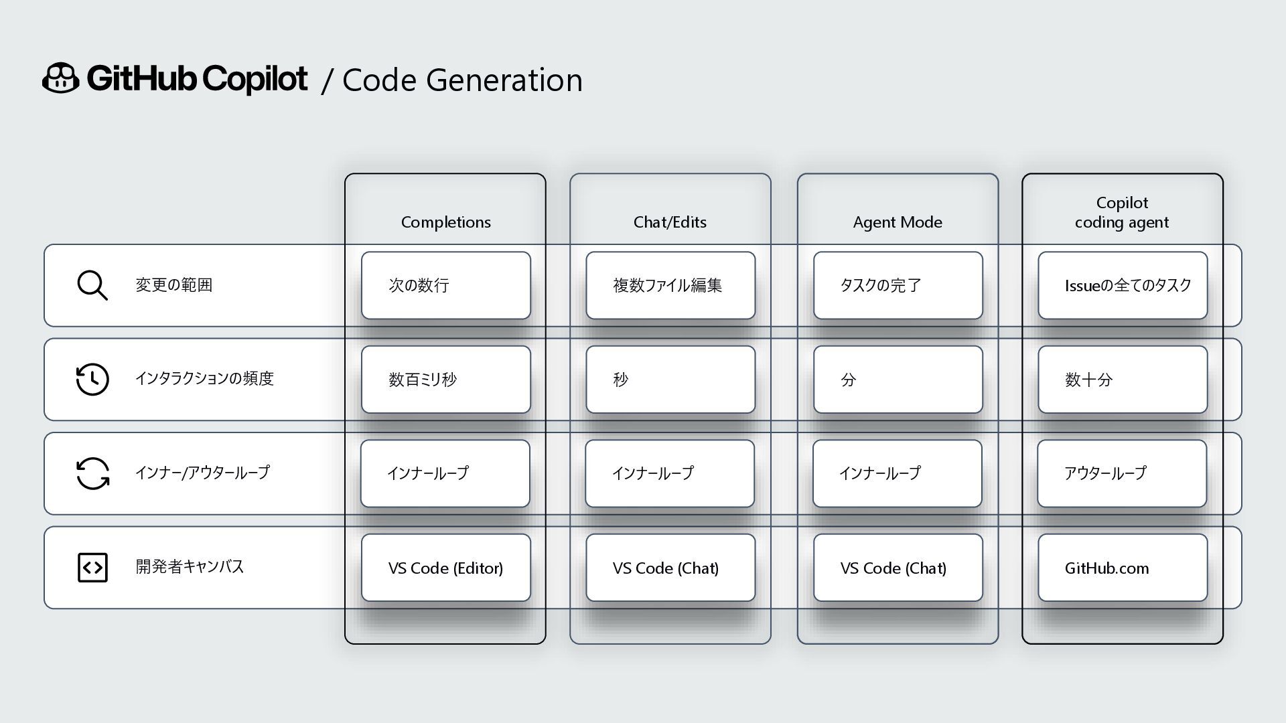1286x723 pixels.
Task: Click the タスクの完了 card
Action: pyautogui.click(x=898, y=285)
